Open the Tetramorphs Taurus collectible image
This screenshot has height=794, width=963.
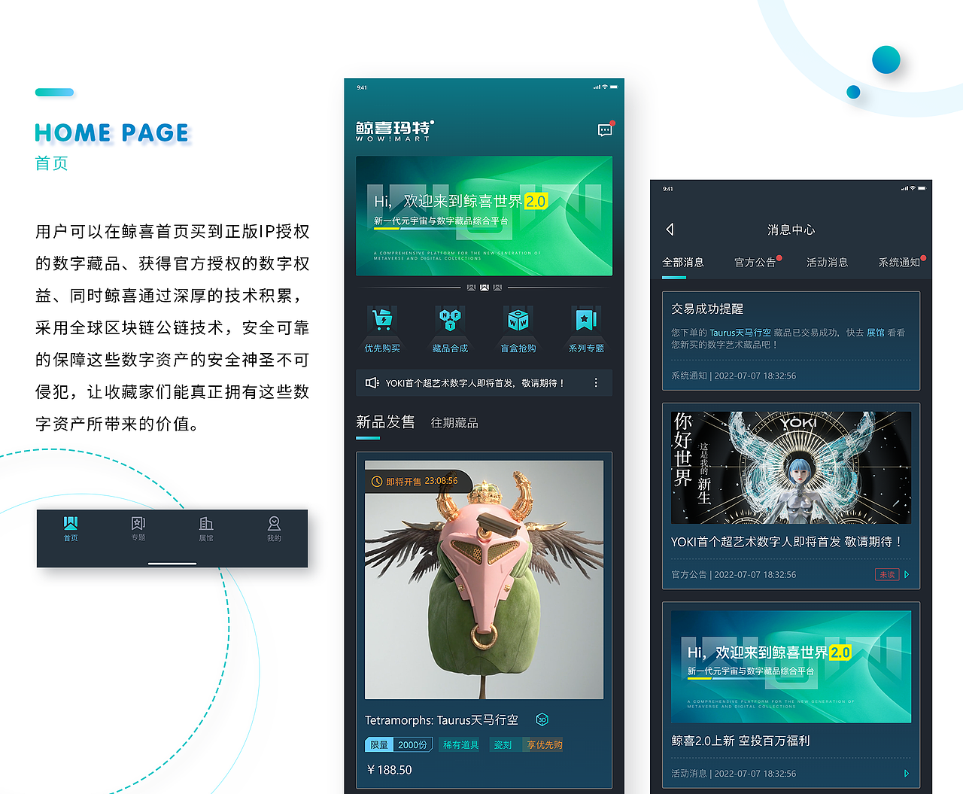484,580
